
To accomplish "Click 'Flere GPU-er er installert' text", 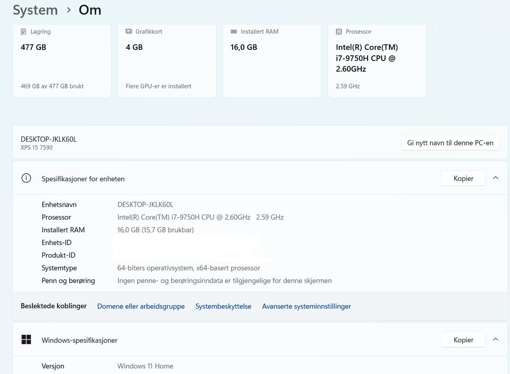I will click(x=158, y=86).
